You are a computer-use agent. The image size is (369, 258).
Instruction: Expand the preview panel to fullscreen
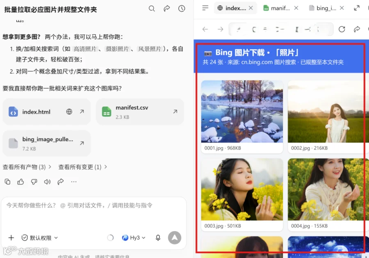click(x=357, y=8)
